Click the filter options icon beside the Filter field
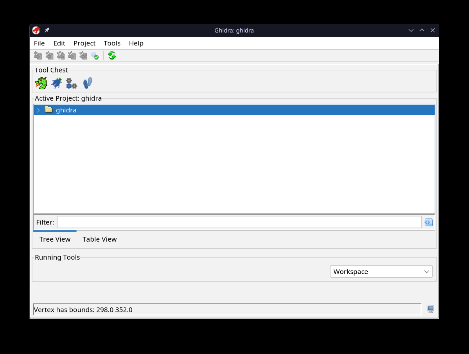The image size is (469, 354). tap(429, 222)
